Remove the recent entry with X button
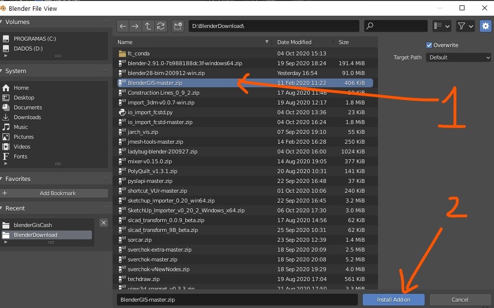Screen dimensions: 494x308 (x=104, y=223)
